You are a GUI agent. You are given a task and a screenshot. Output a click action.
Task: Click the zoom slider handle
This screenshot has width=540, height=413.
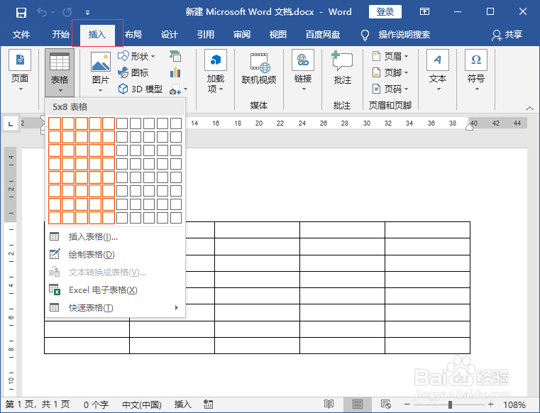(x=450, y=404)
